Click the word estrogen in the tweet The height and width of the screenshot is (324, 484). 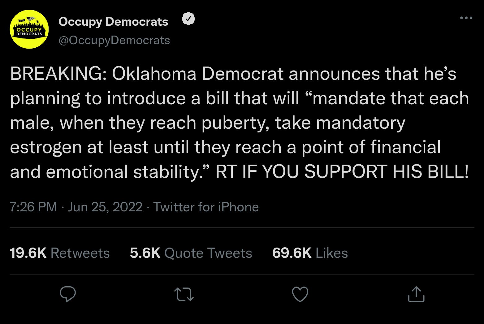click(x=46, y=147)
